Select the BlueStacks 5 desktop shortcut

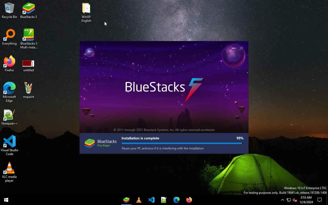(28, 11)
